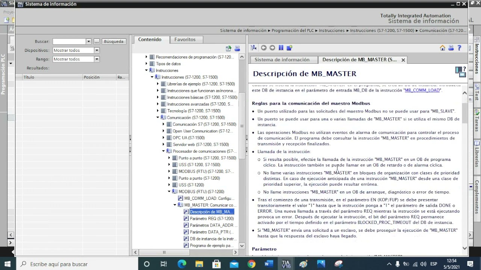Open Microsoft Word from the taskbar
Image resolution: width=481 pixels, height=270 pixels.
pos(269,264)
